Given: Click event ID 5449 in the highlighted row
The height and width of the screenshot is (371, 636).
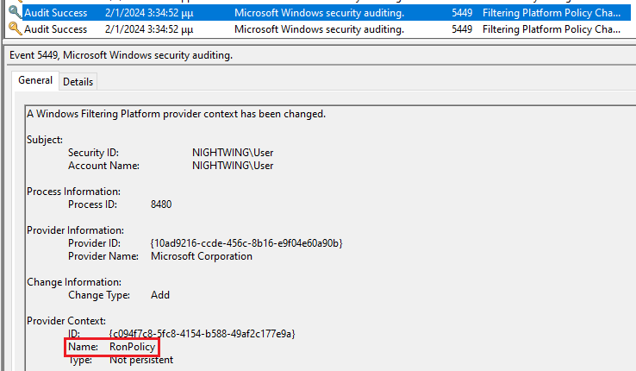Looking at the screenshot, I should click(462, 13).
